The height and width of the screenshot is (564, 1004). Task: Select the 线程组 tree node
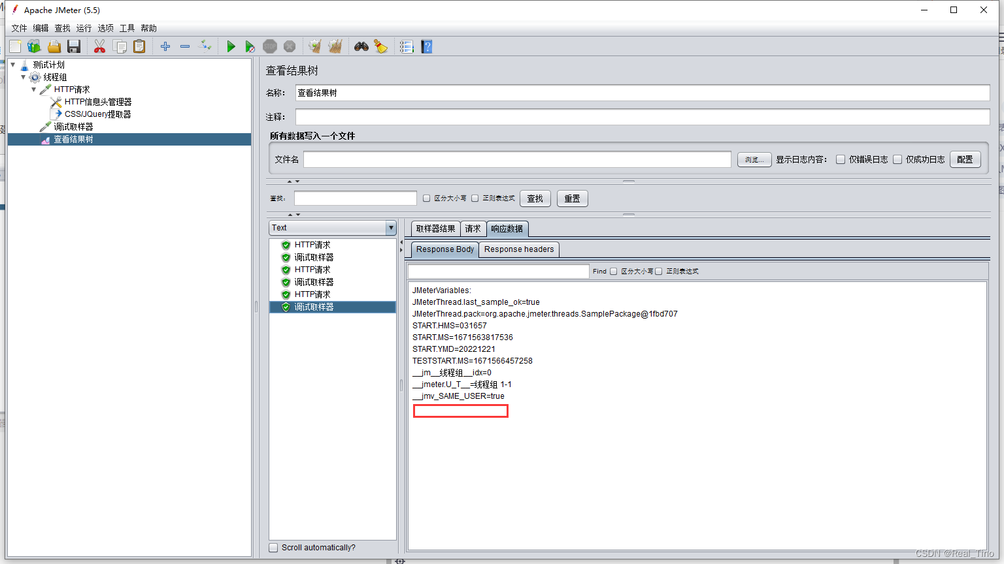[55, 77]
